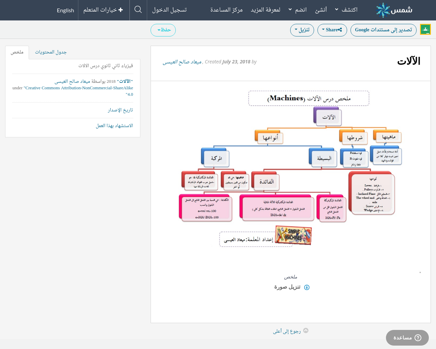Click the Google Classroom icon
Viewport: 436px width, 349px height.
[x=425, y=30]
